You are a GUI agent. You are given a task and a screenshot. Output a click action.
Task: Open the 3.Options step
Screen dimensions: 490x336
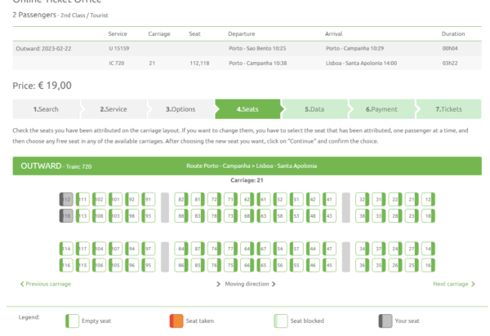click(x=180, y=109)
